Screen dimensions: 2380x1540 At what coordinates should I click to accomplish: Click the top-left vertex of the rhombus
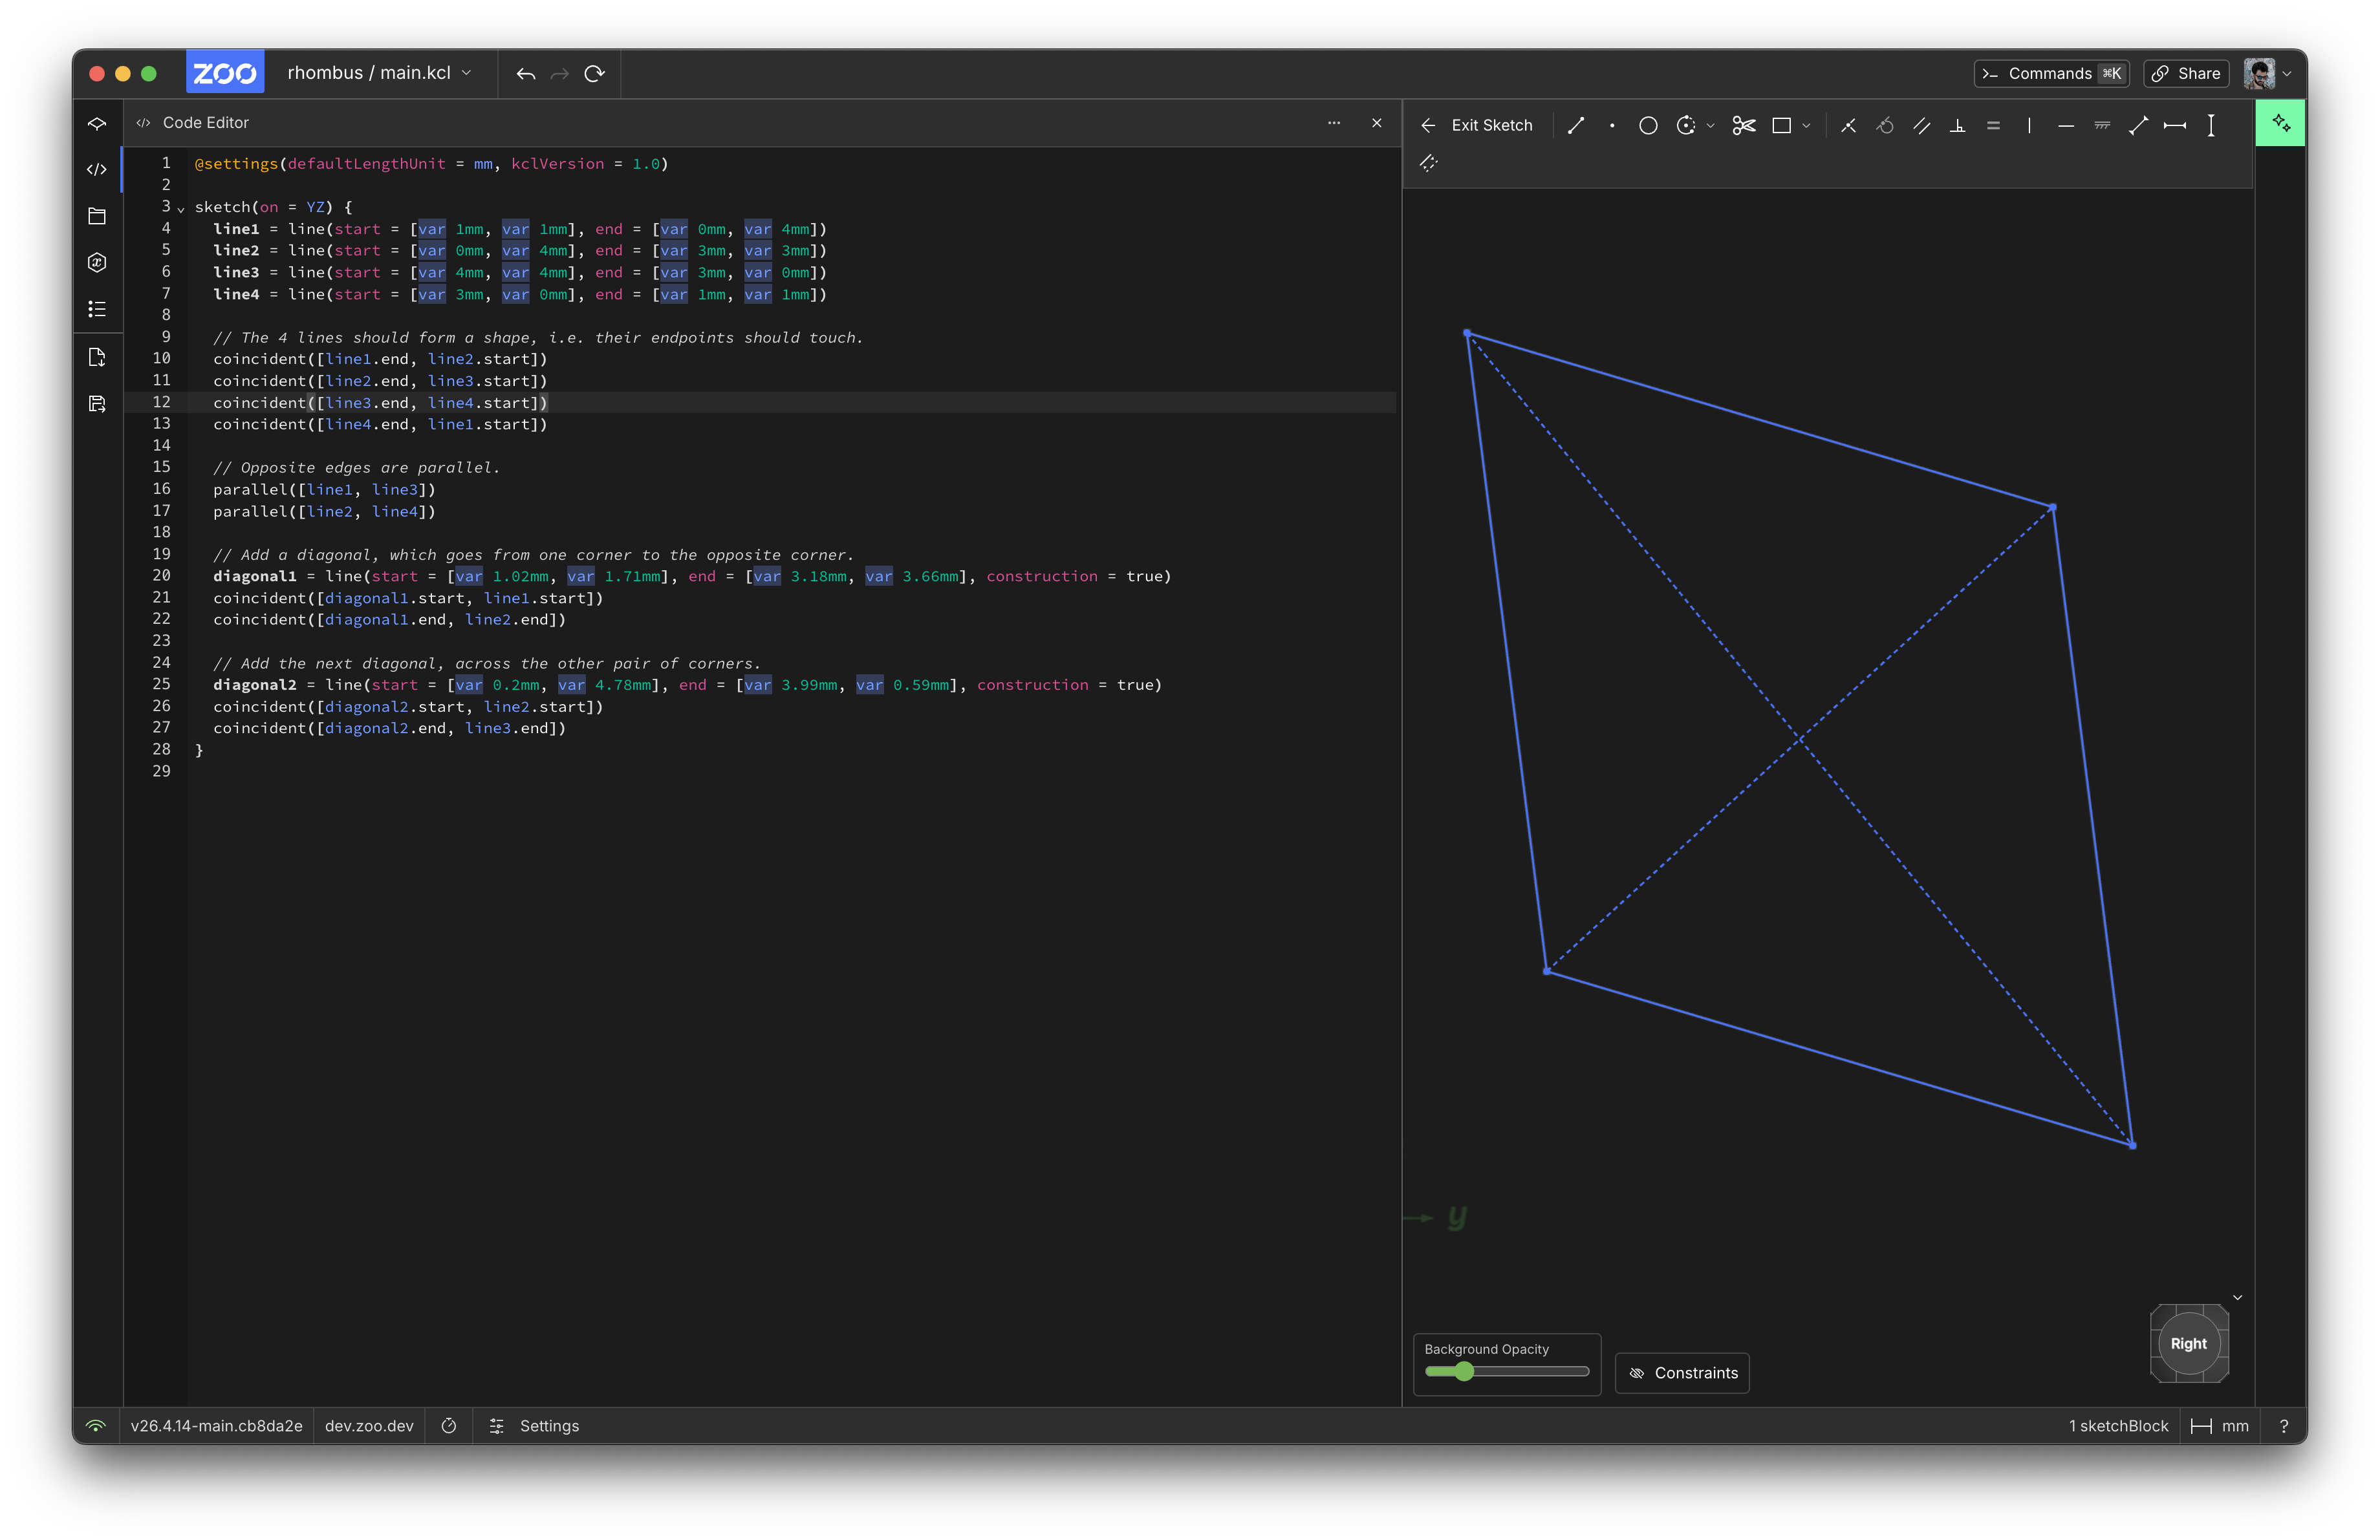pyautogui.click(x=1467, y=333)
